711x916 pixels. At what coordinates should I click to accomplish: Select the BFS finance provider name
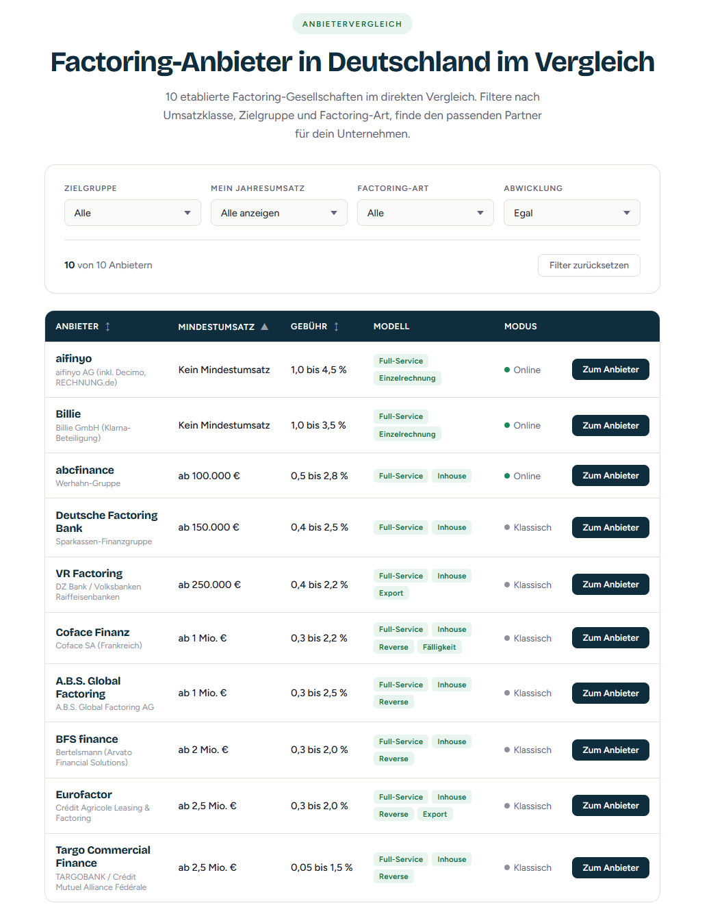pos(87,739)
